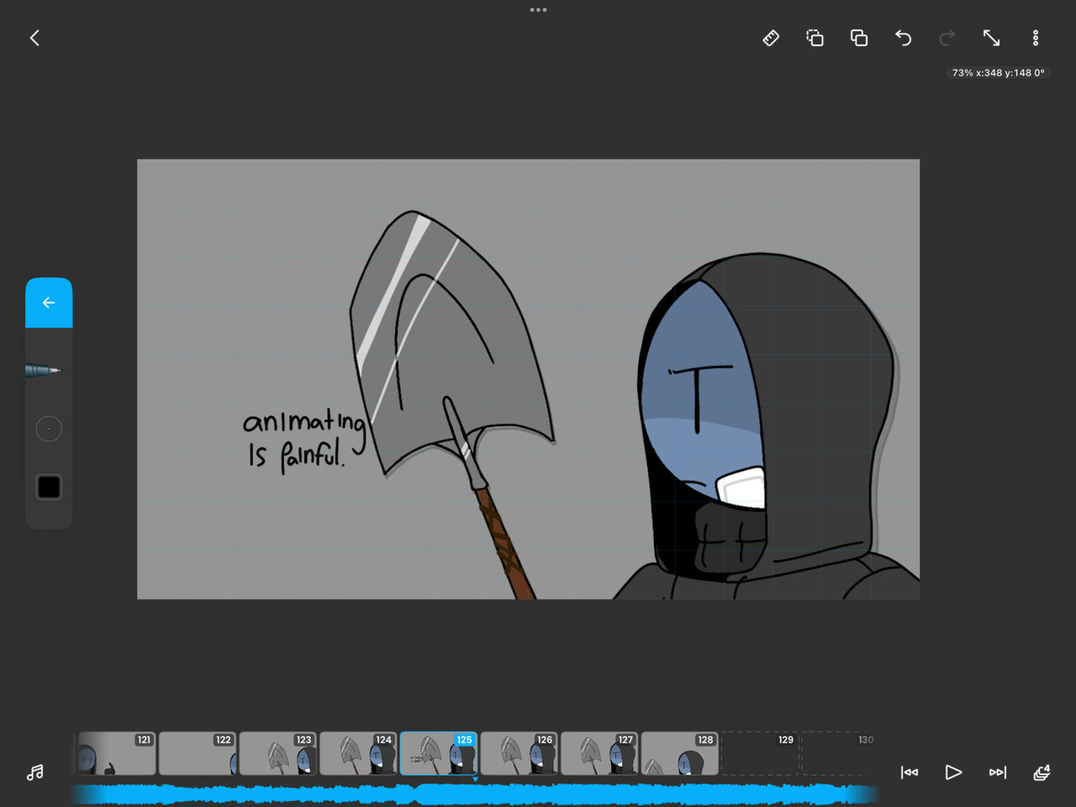Click the copy frame icon

point(815,38)
